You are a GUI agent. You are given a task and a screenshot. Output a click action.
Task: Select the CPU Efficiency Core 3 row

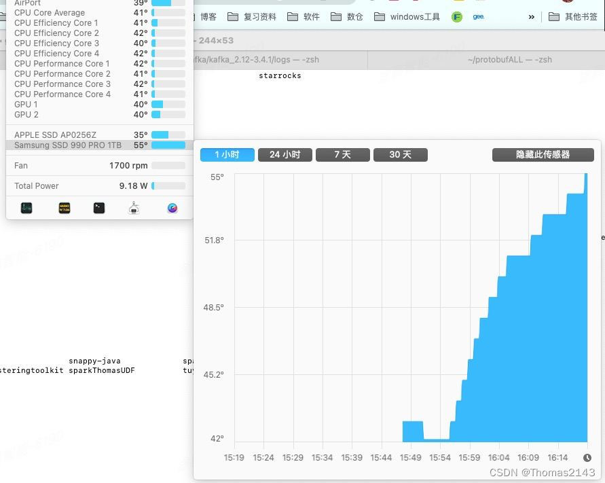(x=100, y=43)
